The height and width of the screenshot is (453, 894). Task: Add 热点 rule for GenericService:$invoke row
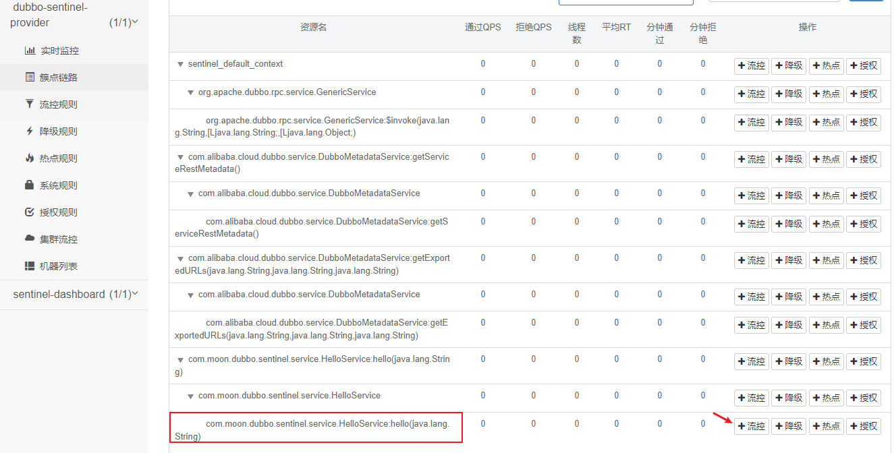pos(827,123)
